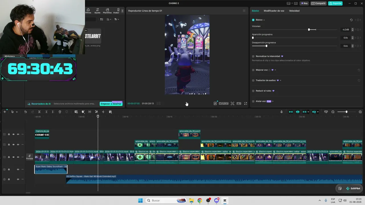
Task: Zoom in the timeline with plus icon
Action: [360, 112]
